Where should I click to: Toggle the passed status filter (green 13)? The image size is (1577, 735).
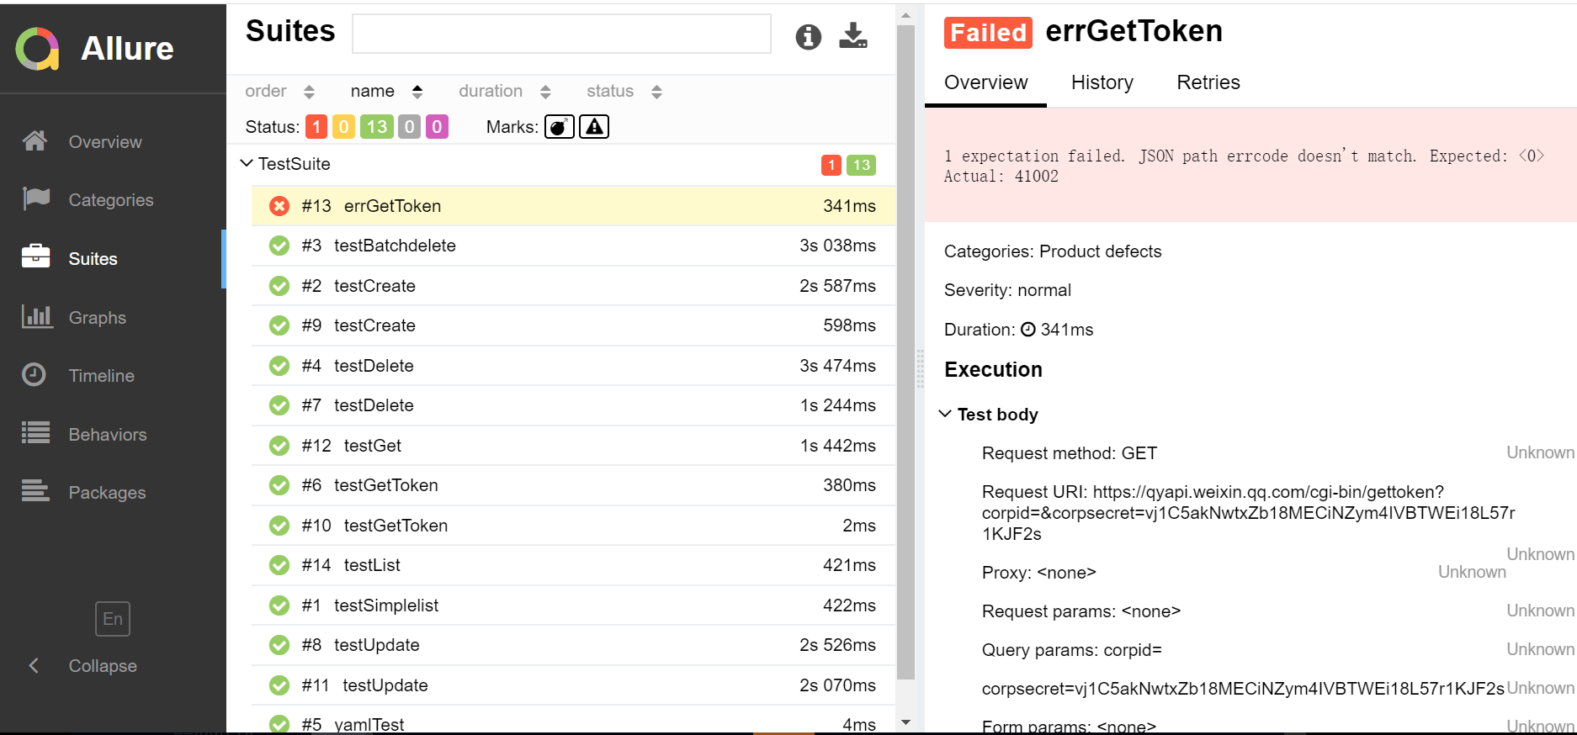tap(376, 127)
